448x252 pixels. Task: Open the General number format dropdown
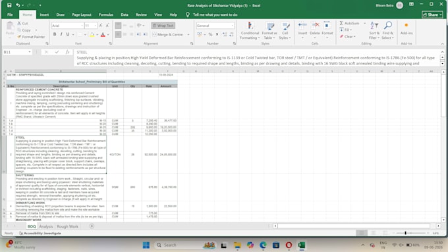point(232,26)
